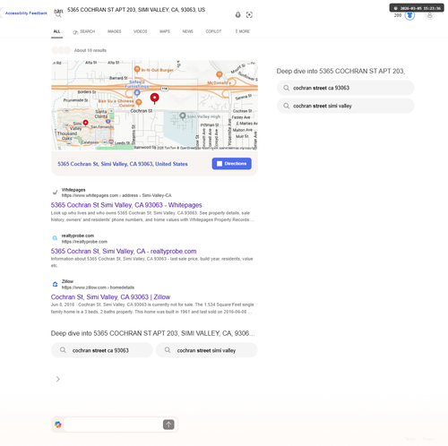The image size is (448, 446).
Task: Open visual search camera icon
Action: (249, 14)
